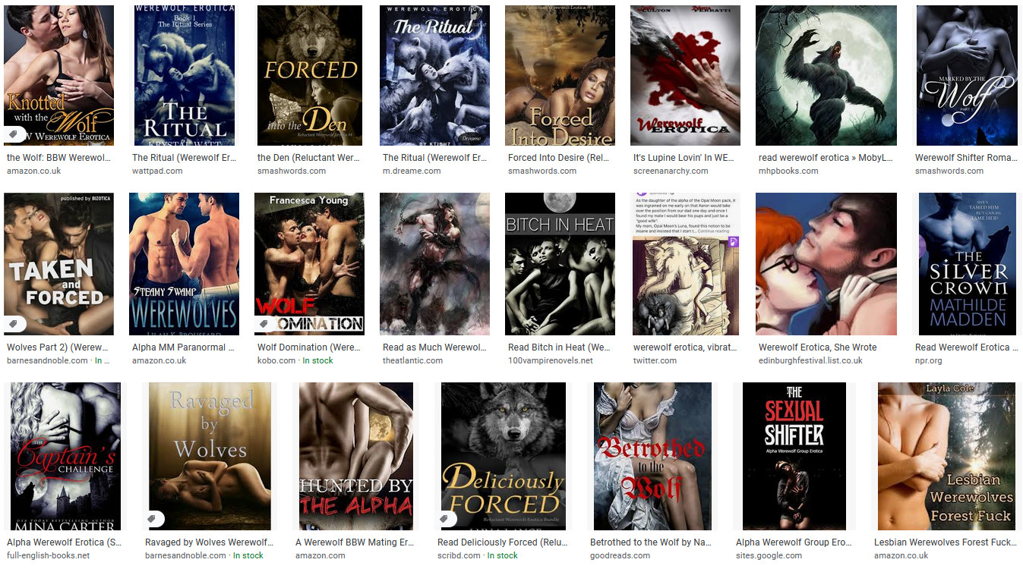Click title "Werewolf Shifter Roma..."

tap(966, 158)
